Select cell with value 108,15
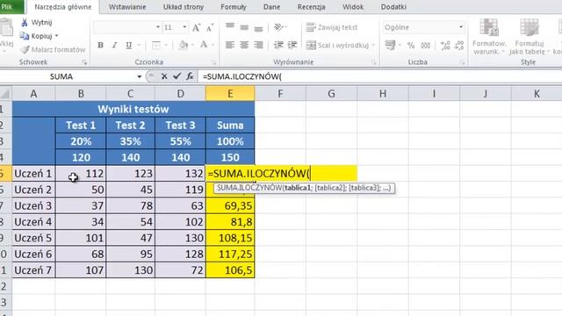Screen dimensions: 562x316 [x=230, y=238]
